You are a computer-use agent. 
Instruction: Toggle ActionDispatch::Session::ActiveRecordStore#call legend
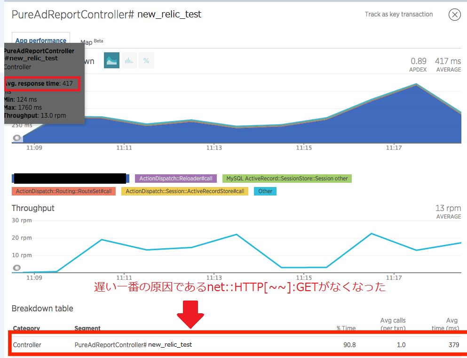coord(185,191)
